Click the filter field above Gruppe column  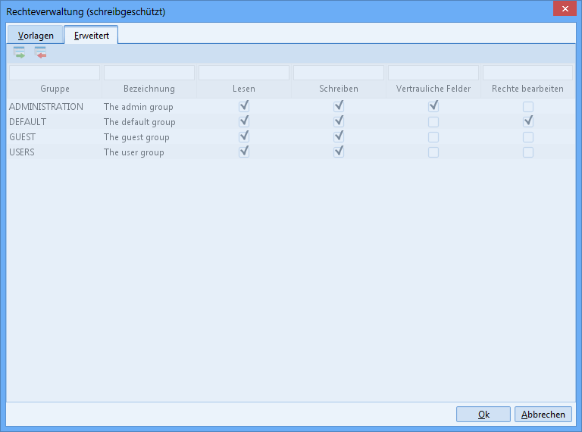(x=55, y=73)
